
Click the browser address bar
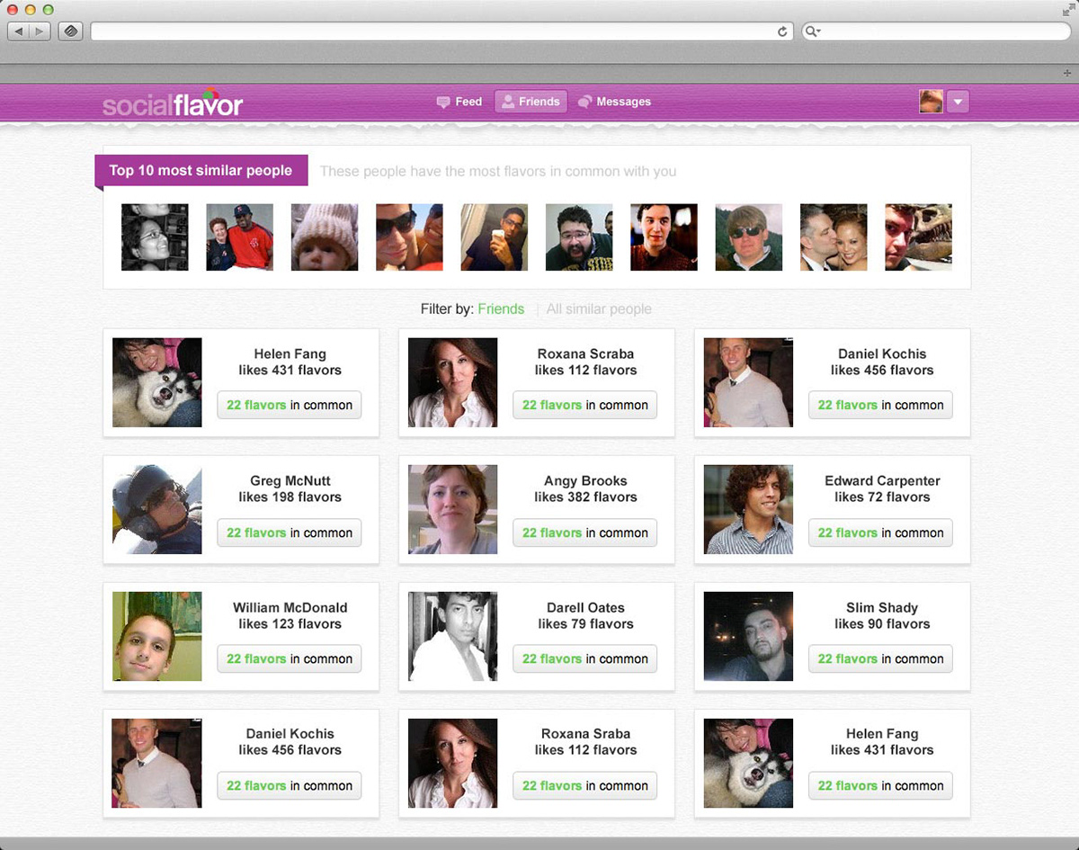point(441,31)
